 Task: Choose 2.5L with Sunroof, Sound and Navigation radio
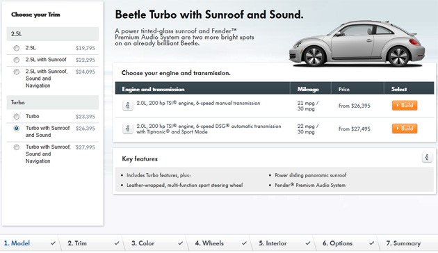[x=17, y=72]
